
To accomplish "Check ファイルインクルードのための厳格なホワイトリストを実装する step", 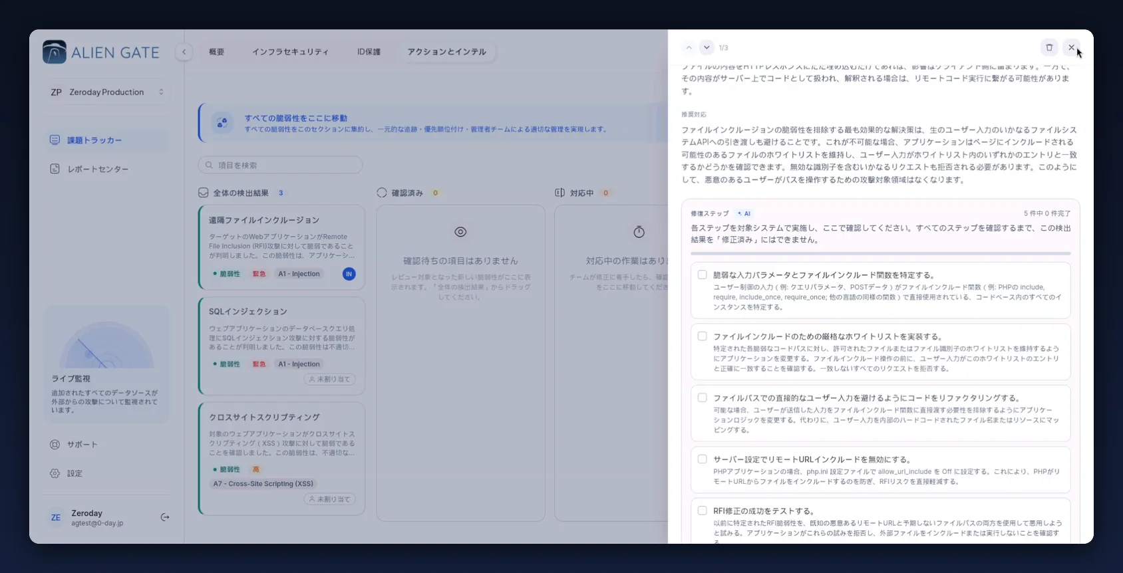I will point(702,336).
